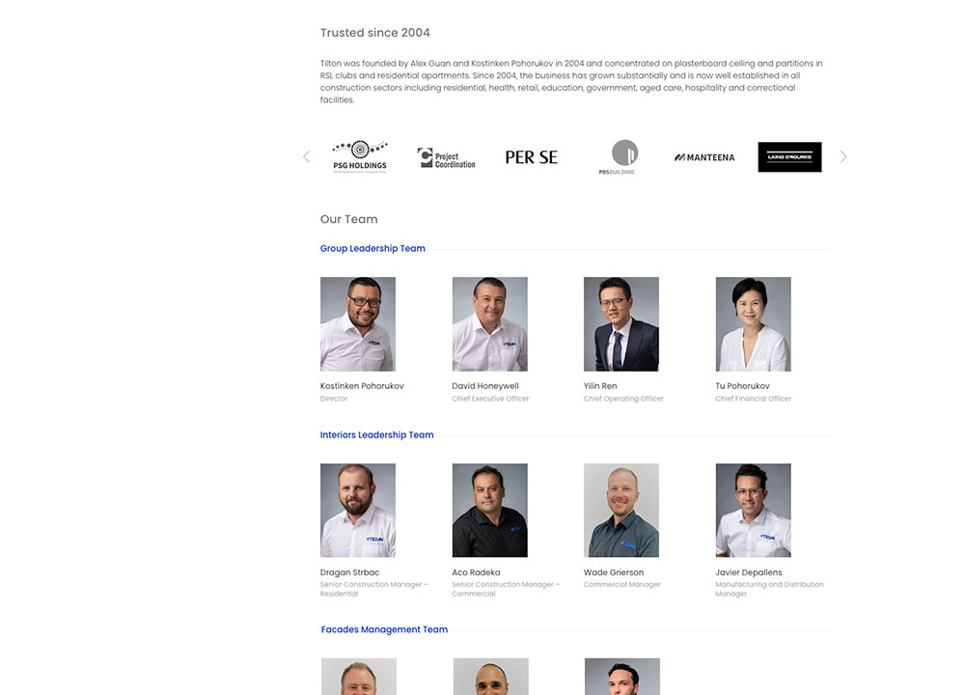Click David Honeywell's portrait photo
The image size is (965, 695).
[x=489, y=323]
